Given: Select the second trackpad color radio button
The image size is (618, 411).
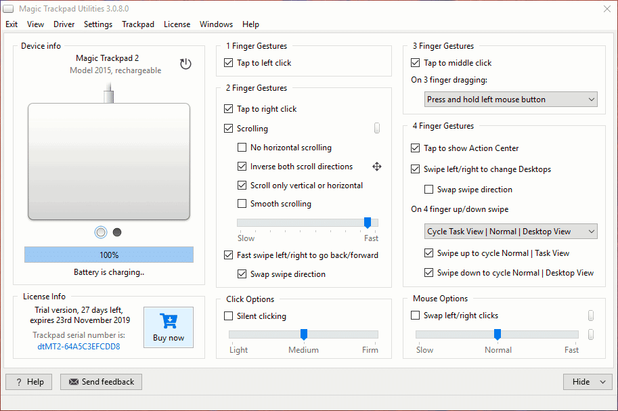Looking at the screenshot, I should (117, 232).
